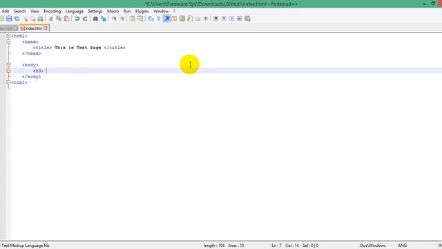Click the Save file toolbar icon
The image size is (442, 249).
[9, 19]
